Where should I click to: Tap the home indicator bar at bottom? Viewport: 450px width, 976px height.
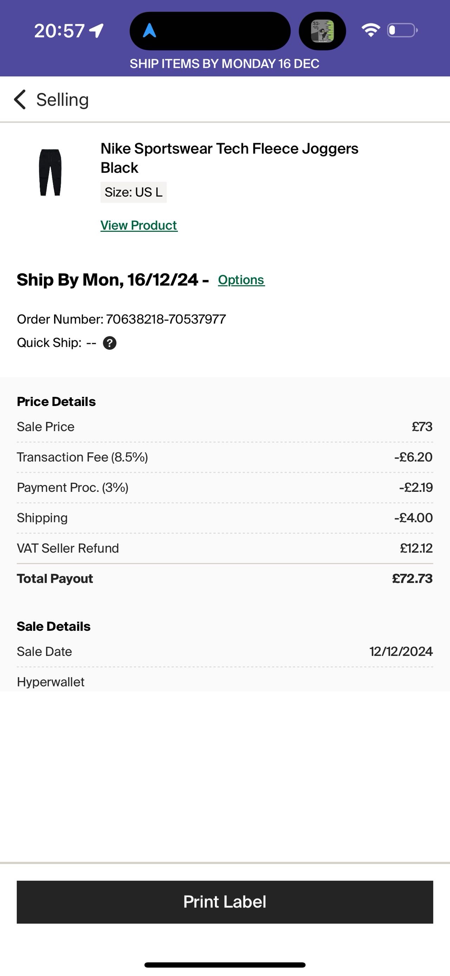[225, 965]
